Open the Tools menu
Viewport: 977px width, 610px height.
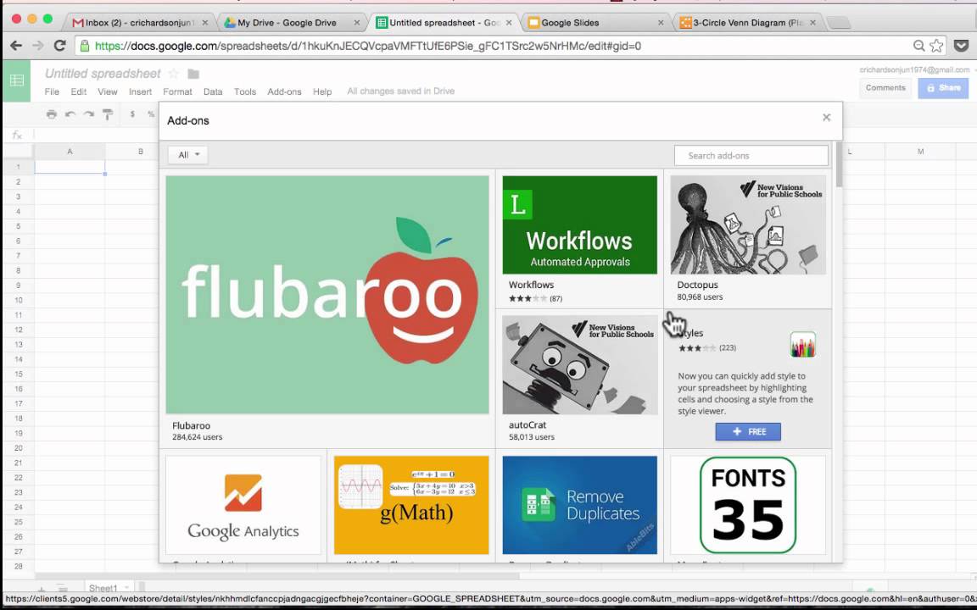pyautogui.click(x=245, y=91)
